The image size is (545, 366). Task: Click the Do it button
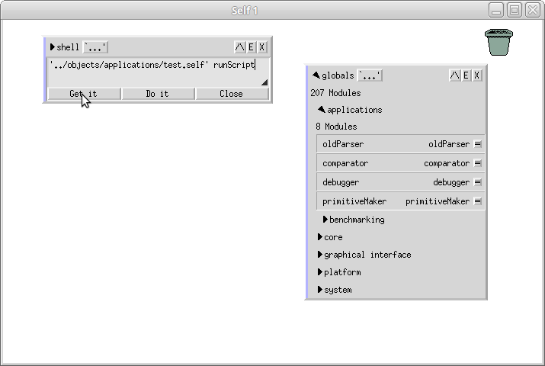click(x=158, y=94)
